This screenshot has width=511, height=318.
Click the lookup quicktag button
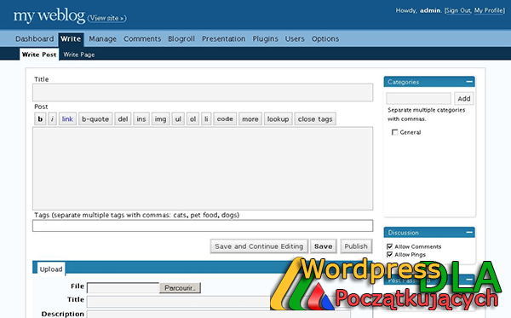tap(278, 119)
